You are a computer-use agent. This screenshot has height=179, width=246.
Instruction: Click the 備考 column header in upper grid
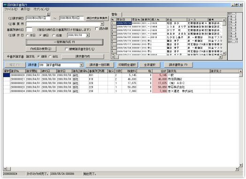[215, 20]
